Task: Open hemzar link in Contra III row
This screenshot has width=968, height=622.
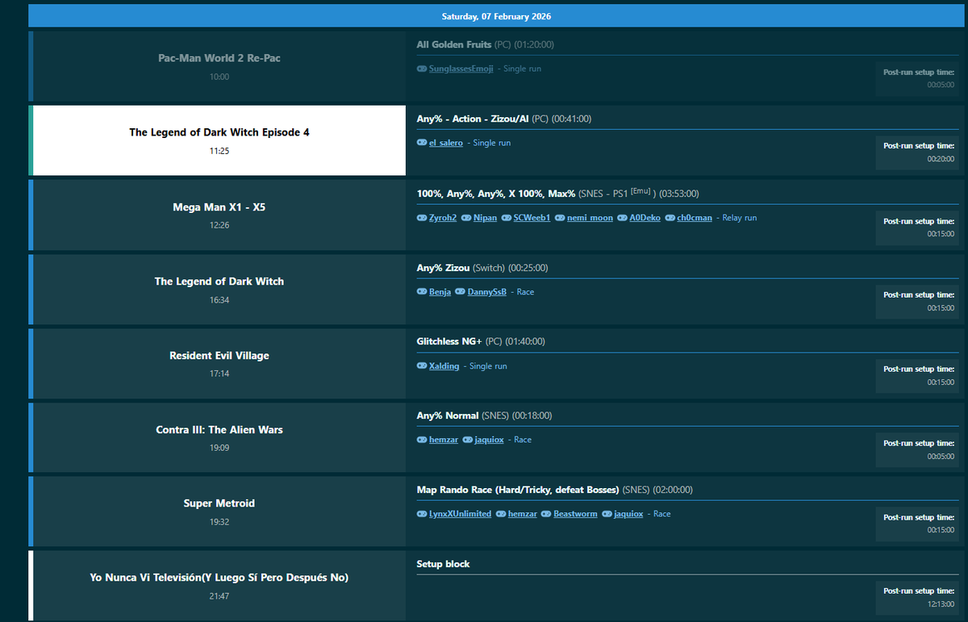Action: (x=444, y=440)
